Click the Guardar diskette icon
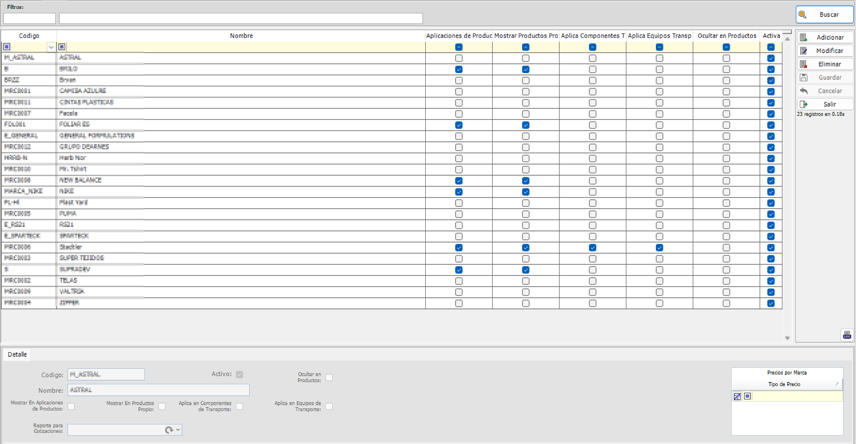 tap(805, 77)
